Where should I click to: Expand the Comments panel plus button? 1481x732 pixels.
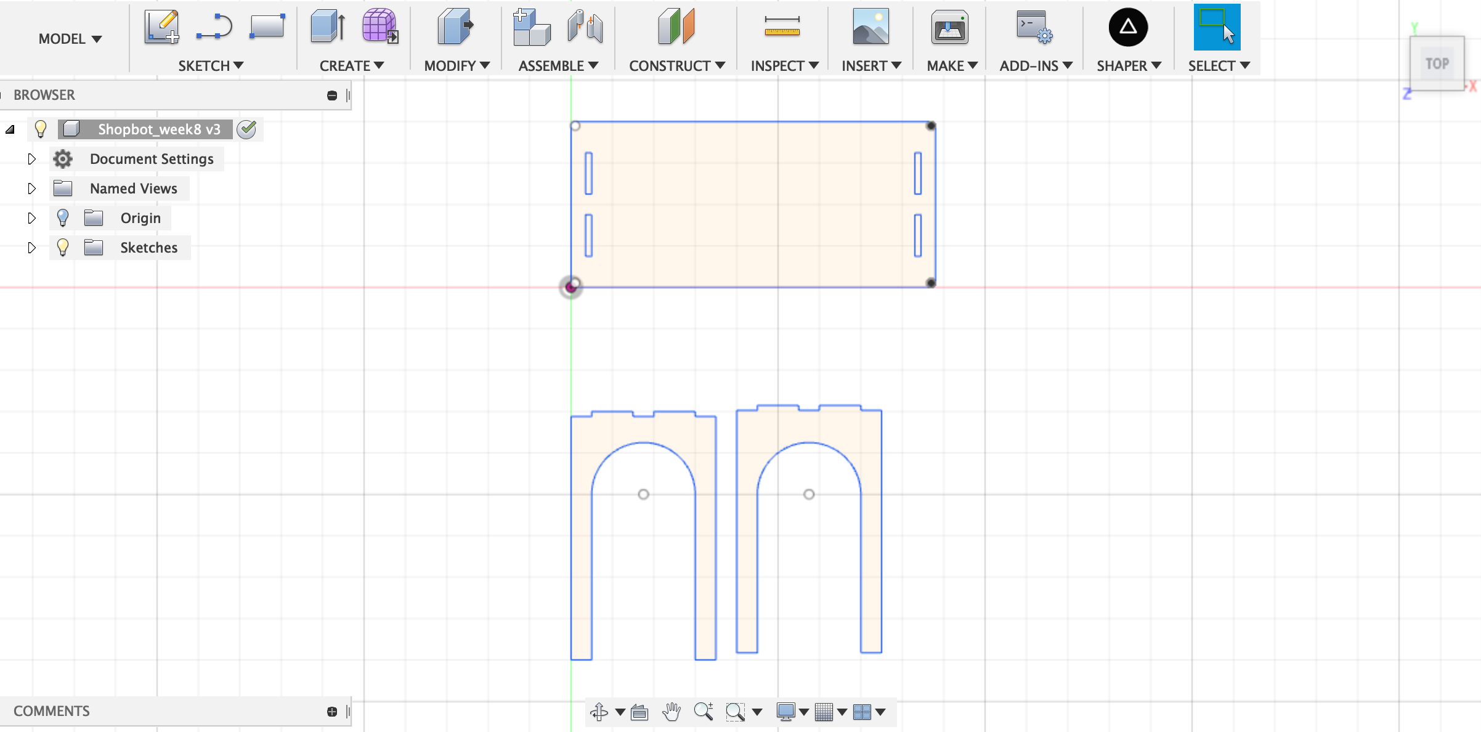tap(332, 712)
